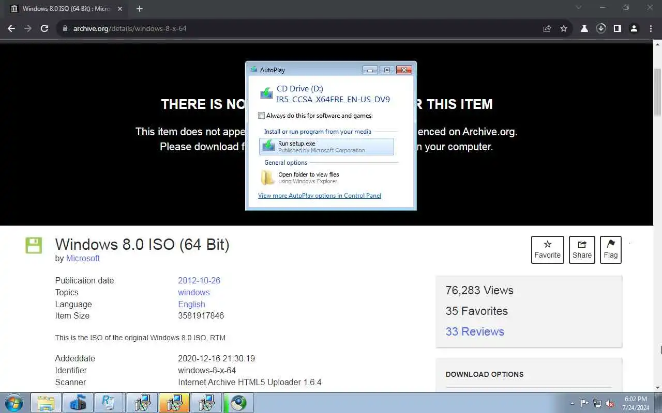Reload the archive.org page

click(44, 28)
